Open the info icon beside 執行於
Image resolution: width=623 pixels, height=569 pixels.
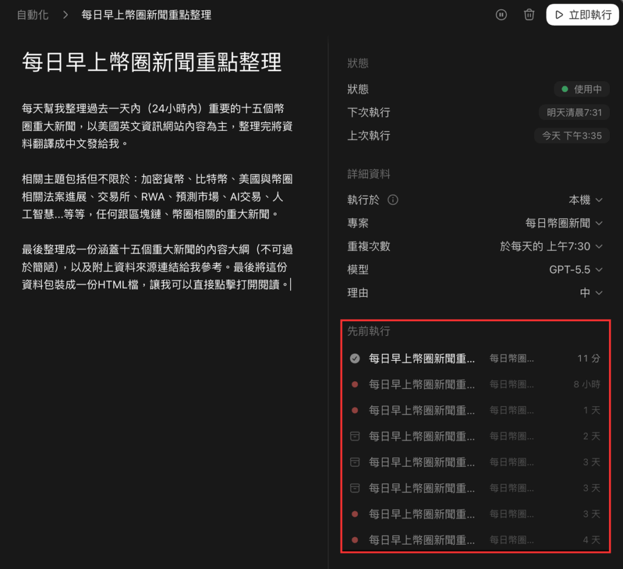(392, 200)
